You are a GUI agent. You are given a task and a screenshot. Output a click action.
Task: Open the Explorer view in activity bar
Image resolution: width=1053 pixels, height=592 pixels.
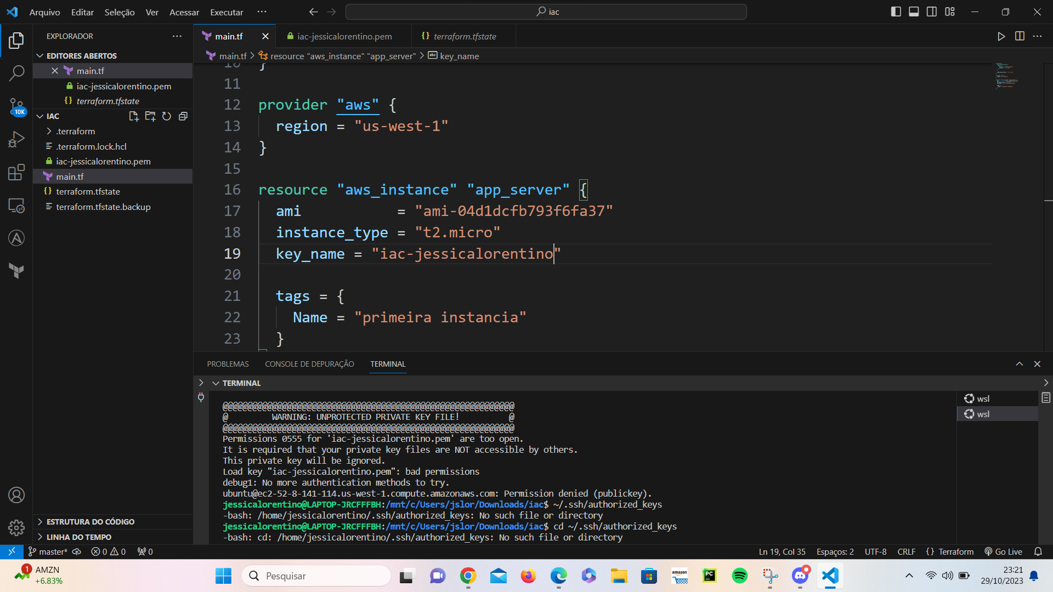click(16, 40)
